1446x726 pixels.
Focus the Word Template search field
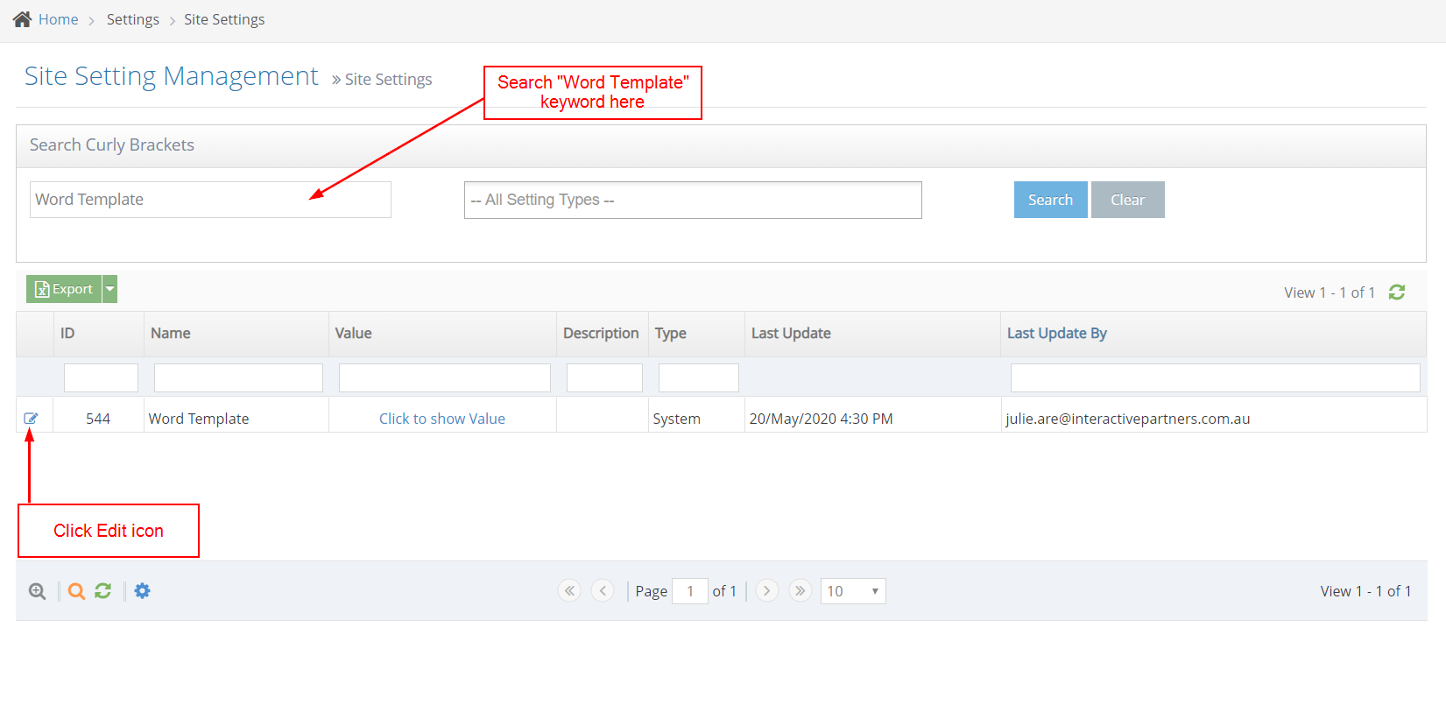pyautogui.click(x=210, y=200)
